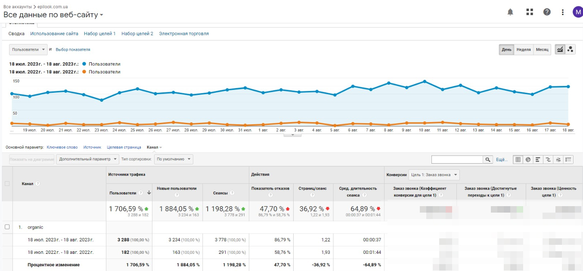Switch to motion chart view
The width and height of the screenshot is (583, 271).
click(x=571, y=49)
